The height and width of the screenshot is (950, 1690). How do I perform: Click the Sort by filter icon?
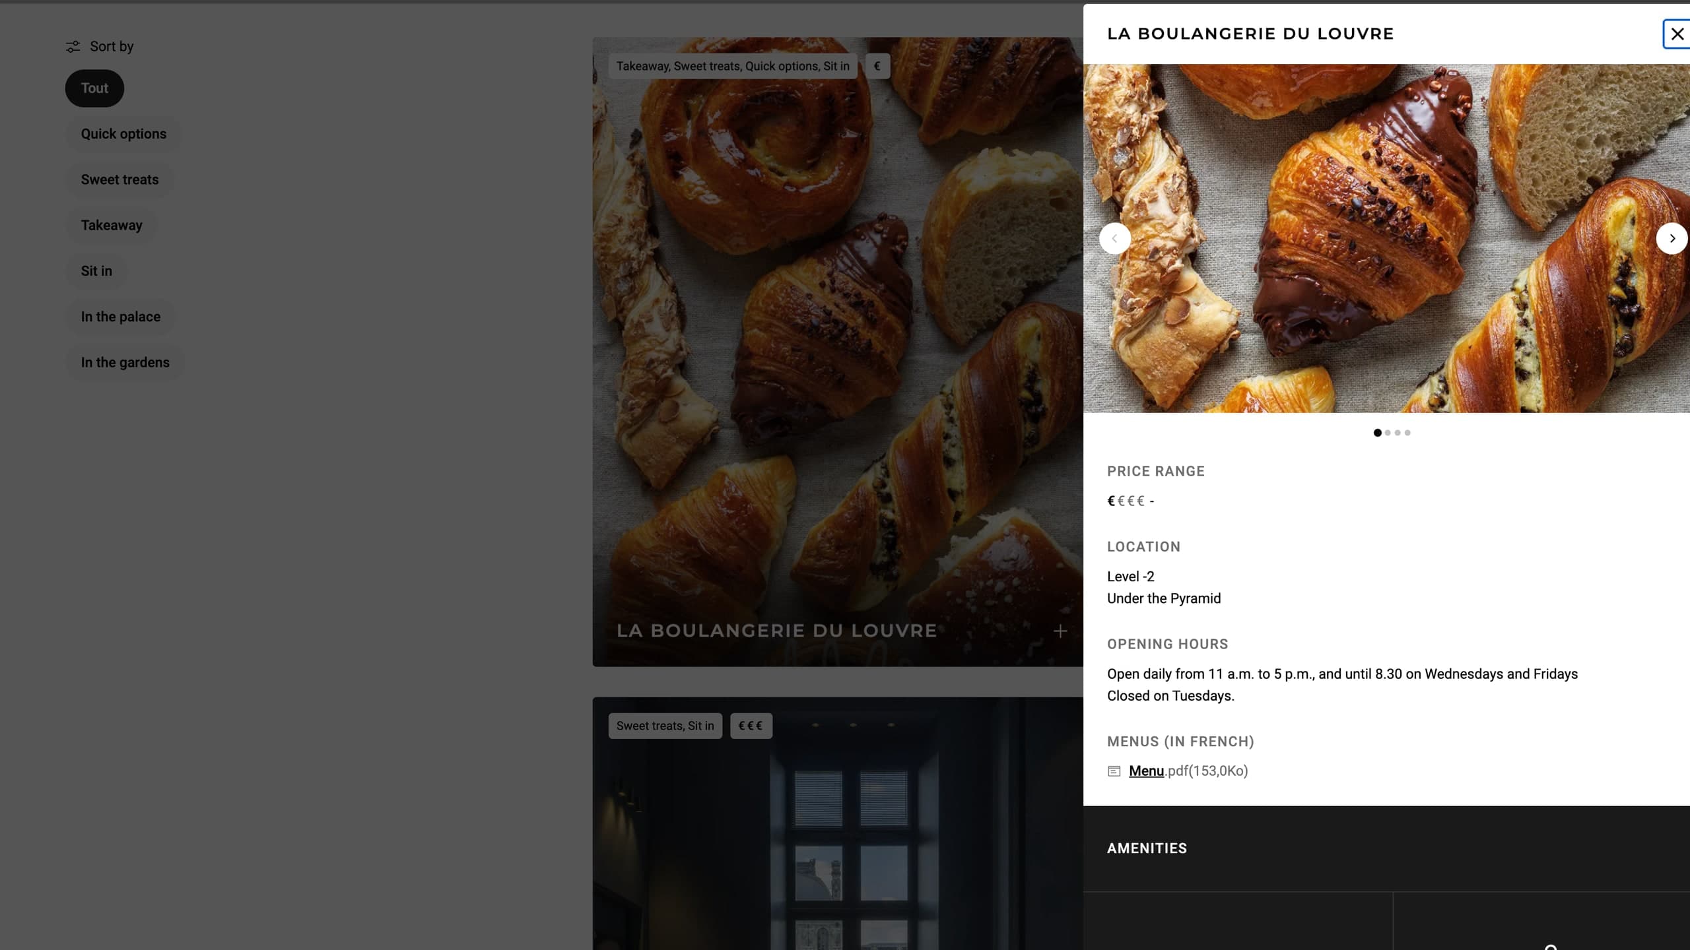(73, 46)
